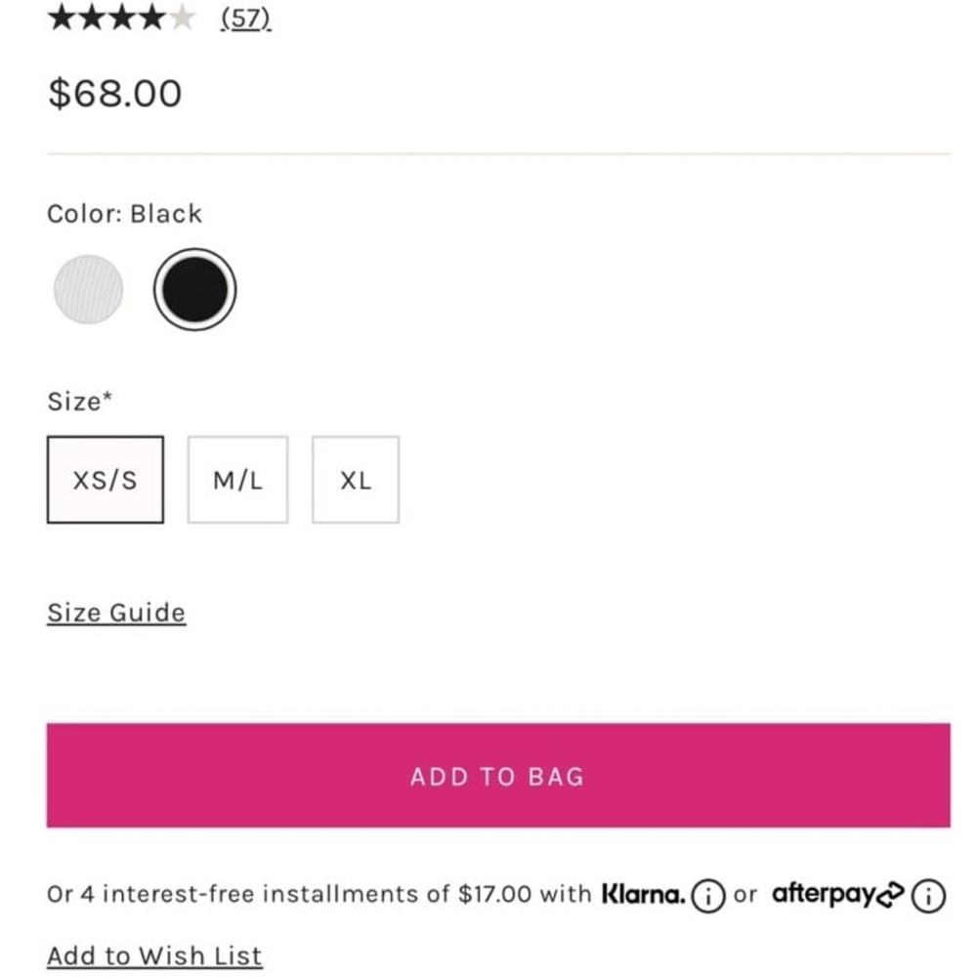Open the Afterpay info icon
Image resolution: width=977 pixels, height=977 pixels.
[x=928, y=896]
